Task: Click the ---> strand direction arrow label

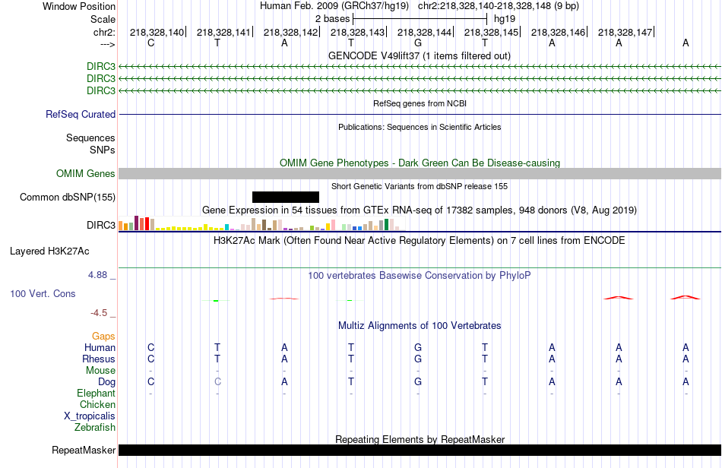Action: [108, 44]
